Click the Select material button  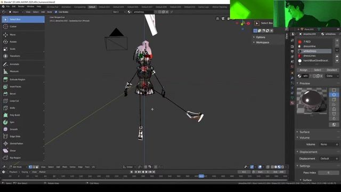click(318, 70)
